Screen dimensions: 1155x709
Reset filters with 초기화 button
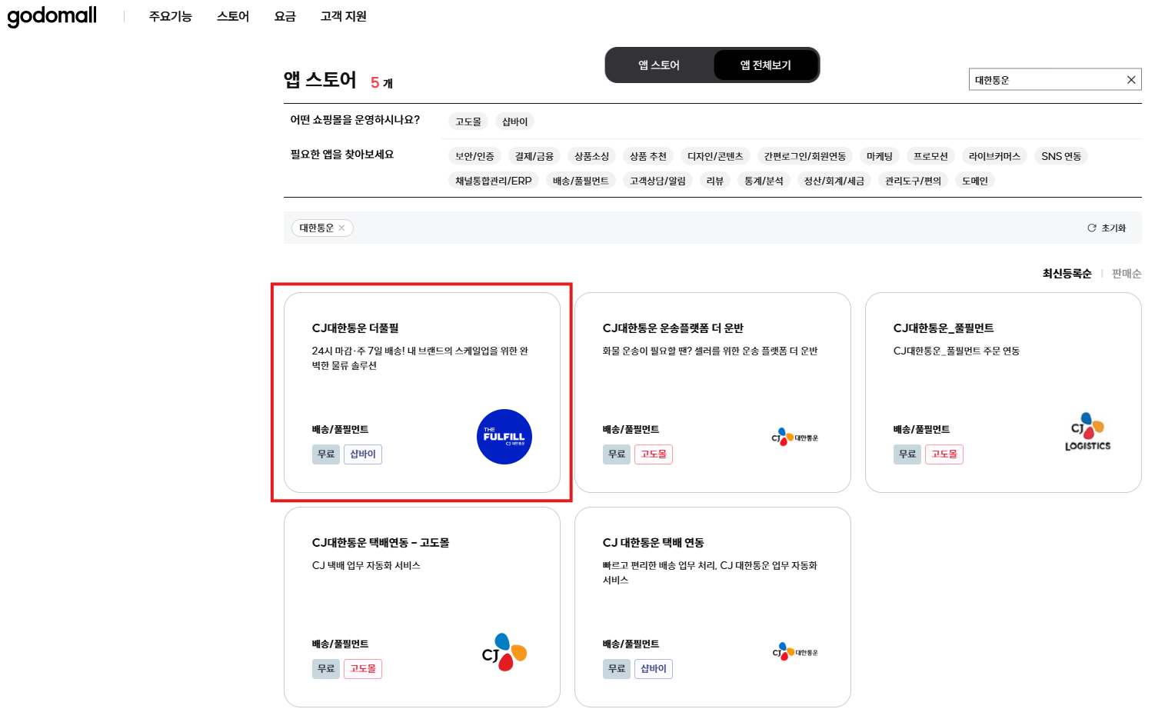point(1107,228)
